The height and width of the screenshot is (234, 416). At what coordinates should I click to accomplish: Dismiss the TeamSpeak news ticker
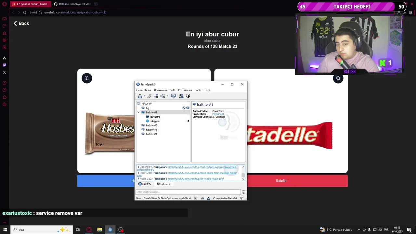[x=195, y=198]
